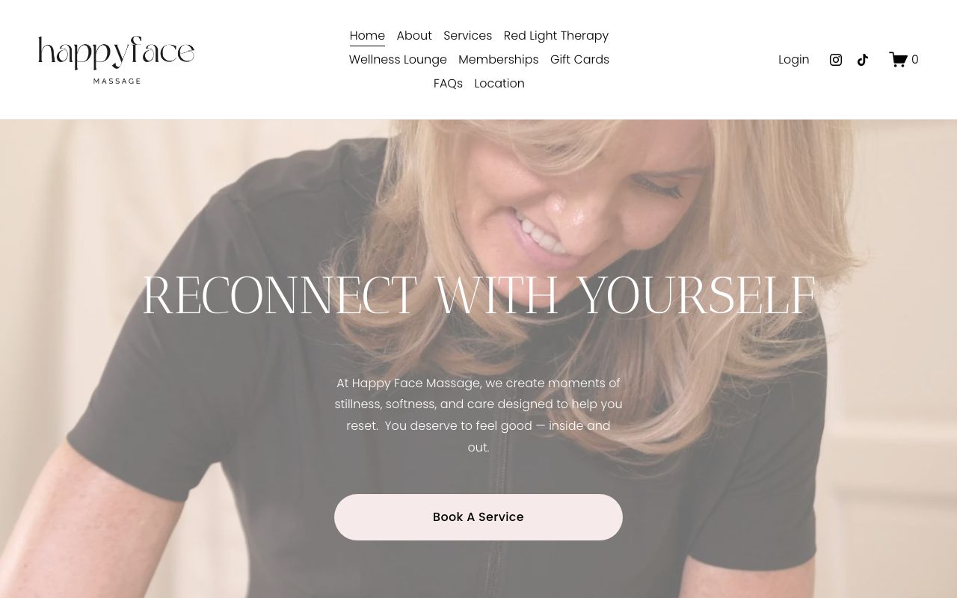The image size is (957, 598).
Task: Click the MASSAGE text under the logo
Action: 117,81
